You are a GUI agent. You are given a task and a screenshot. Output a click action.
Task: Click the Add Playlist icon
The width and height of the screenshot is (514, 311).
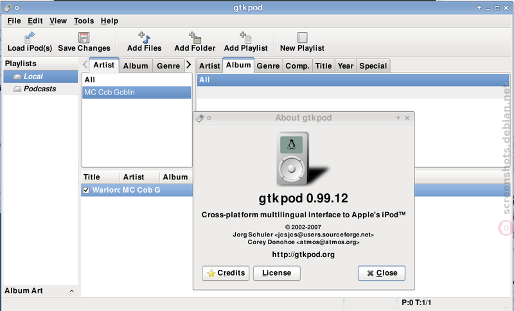[245, 37]
